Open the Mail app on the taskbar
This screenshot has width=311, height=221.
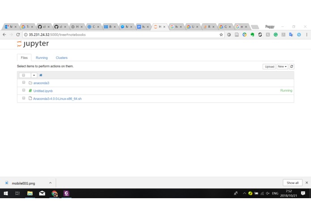[42, 193]
